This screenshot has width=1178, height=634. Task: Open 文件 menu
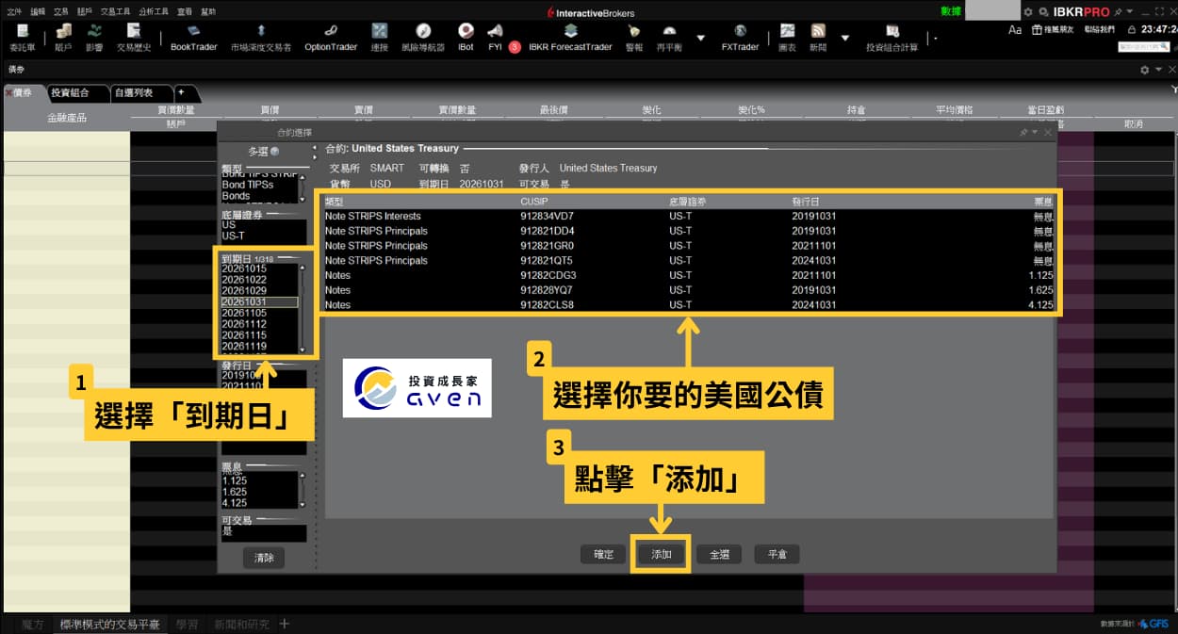pos(14,11)
